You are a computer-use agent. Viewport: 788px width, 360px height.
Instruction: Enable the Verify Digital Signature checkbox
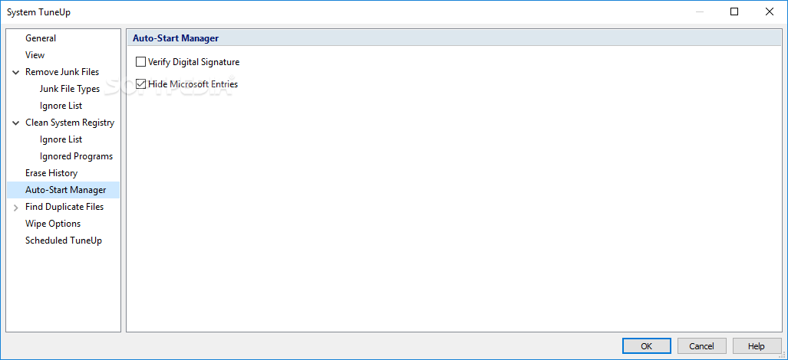pos(140,62)
